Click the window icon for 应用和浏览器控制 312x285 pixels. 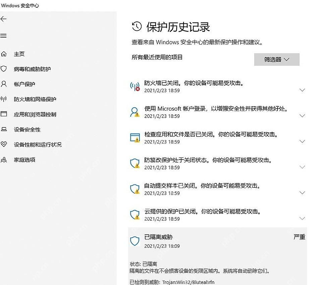(x=4, y=114)
